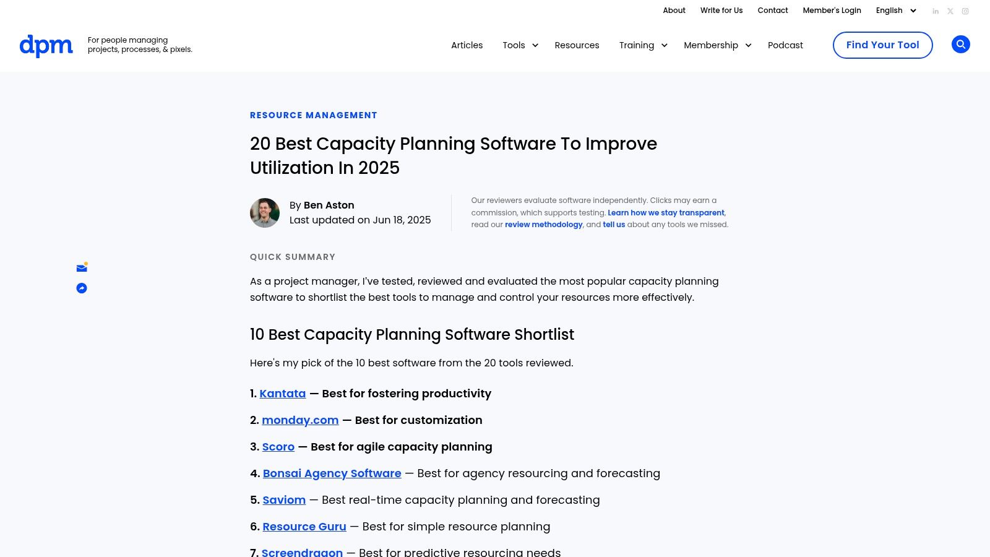Visit the Saviom link
This screenshot has height=557, width=990.
284,500
